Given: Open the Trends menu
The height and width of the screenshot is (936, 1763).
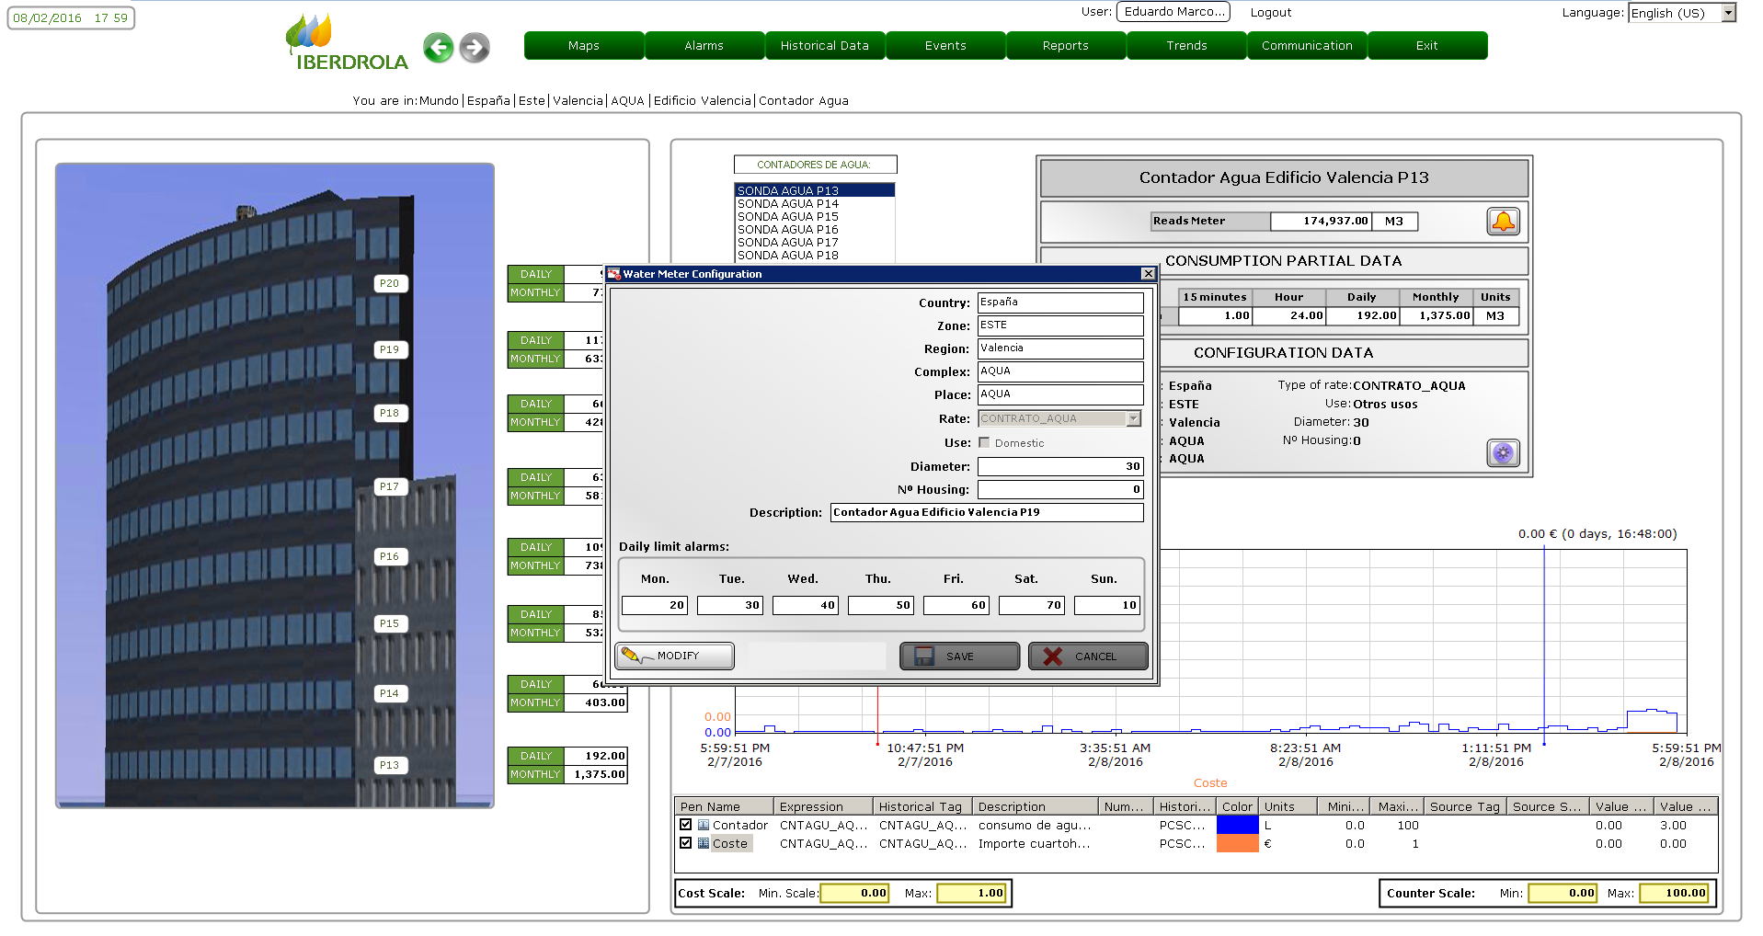Looking at the screenshot, I should [x=1186, y=46].
